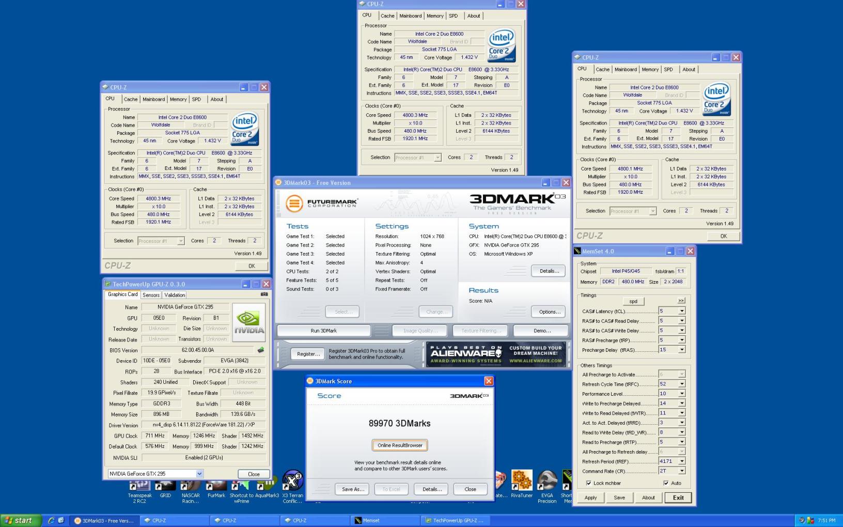843x527 pixels.
Task: Click the Alienware banner in 3DMark03
Action: pyautogui.click(x=496, y=354)
